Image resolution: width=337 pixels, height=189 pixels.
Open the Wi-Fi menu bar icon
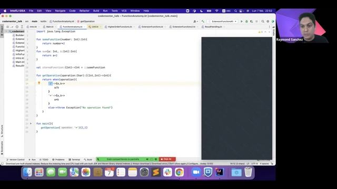216,10
